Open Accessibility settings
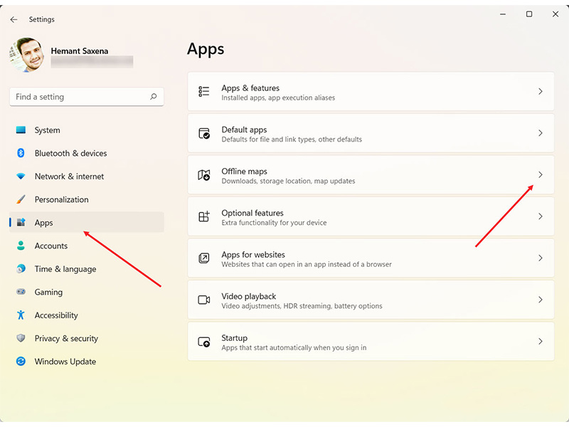 (x=86, y=315)
